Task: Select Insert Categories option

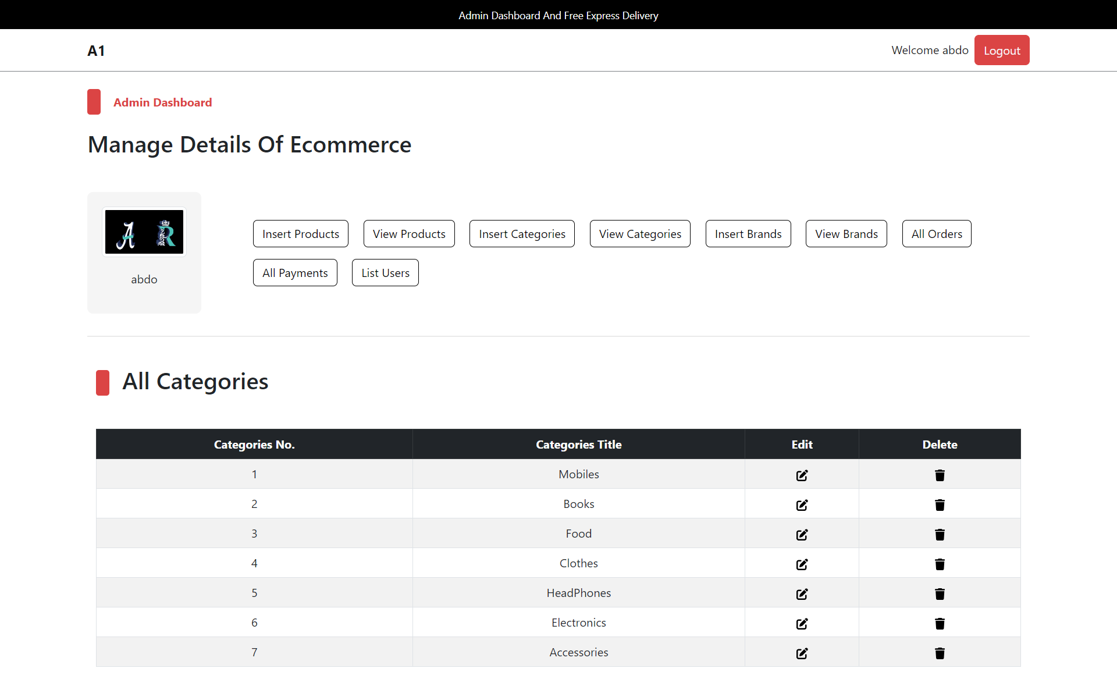Action: click(522, 234)
